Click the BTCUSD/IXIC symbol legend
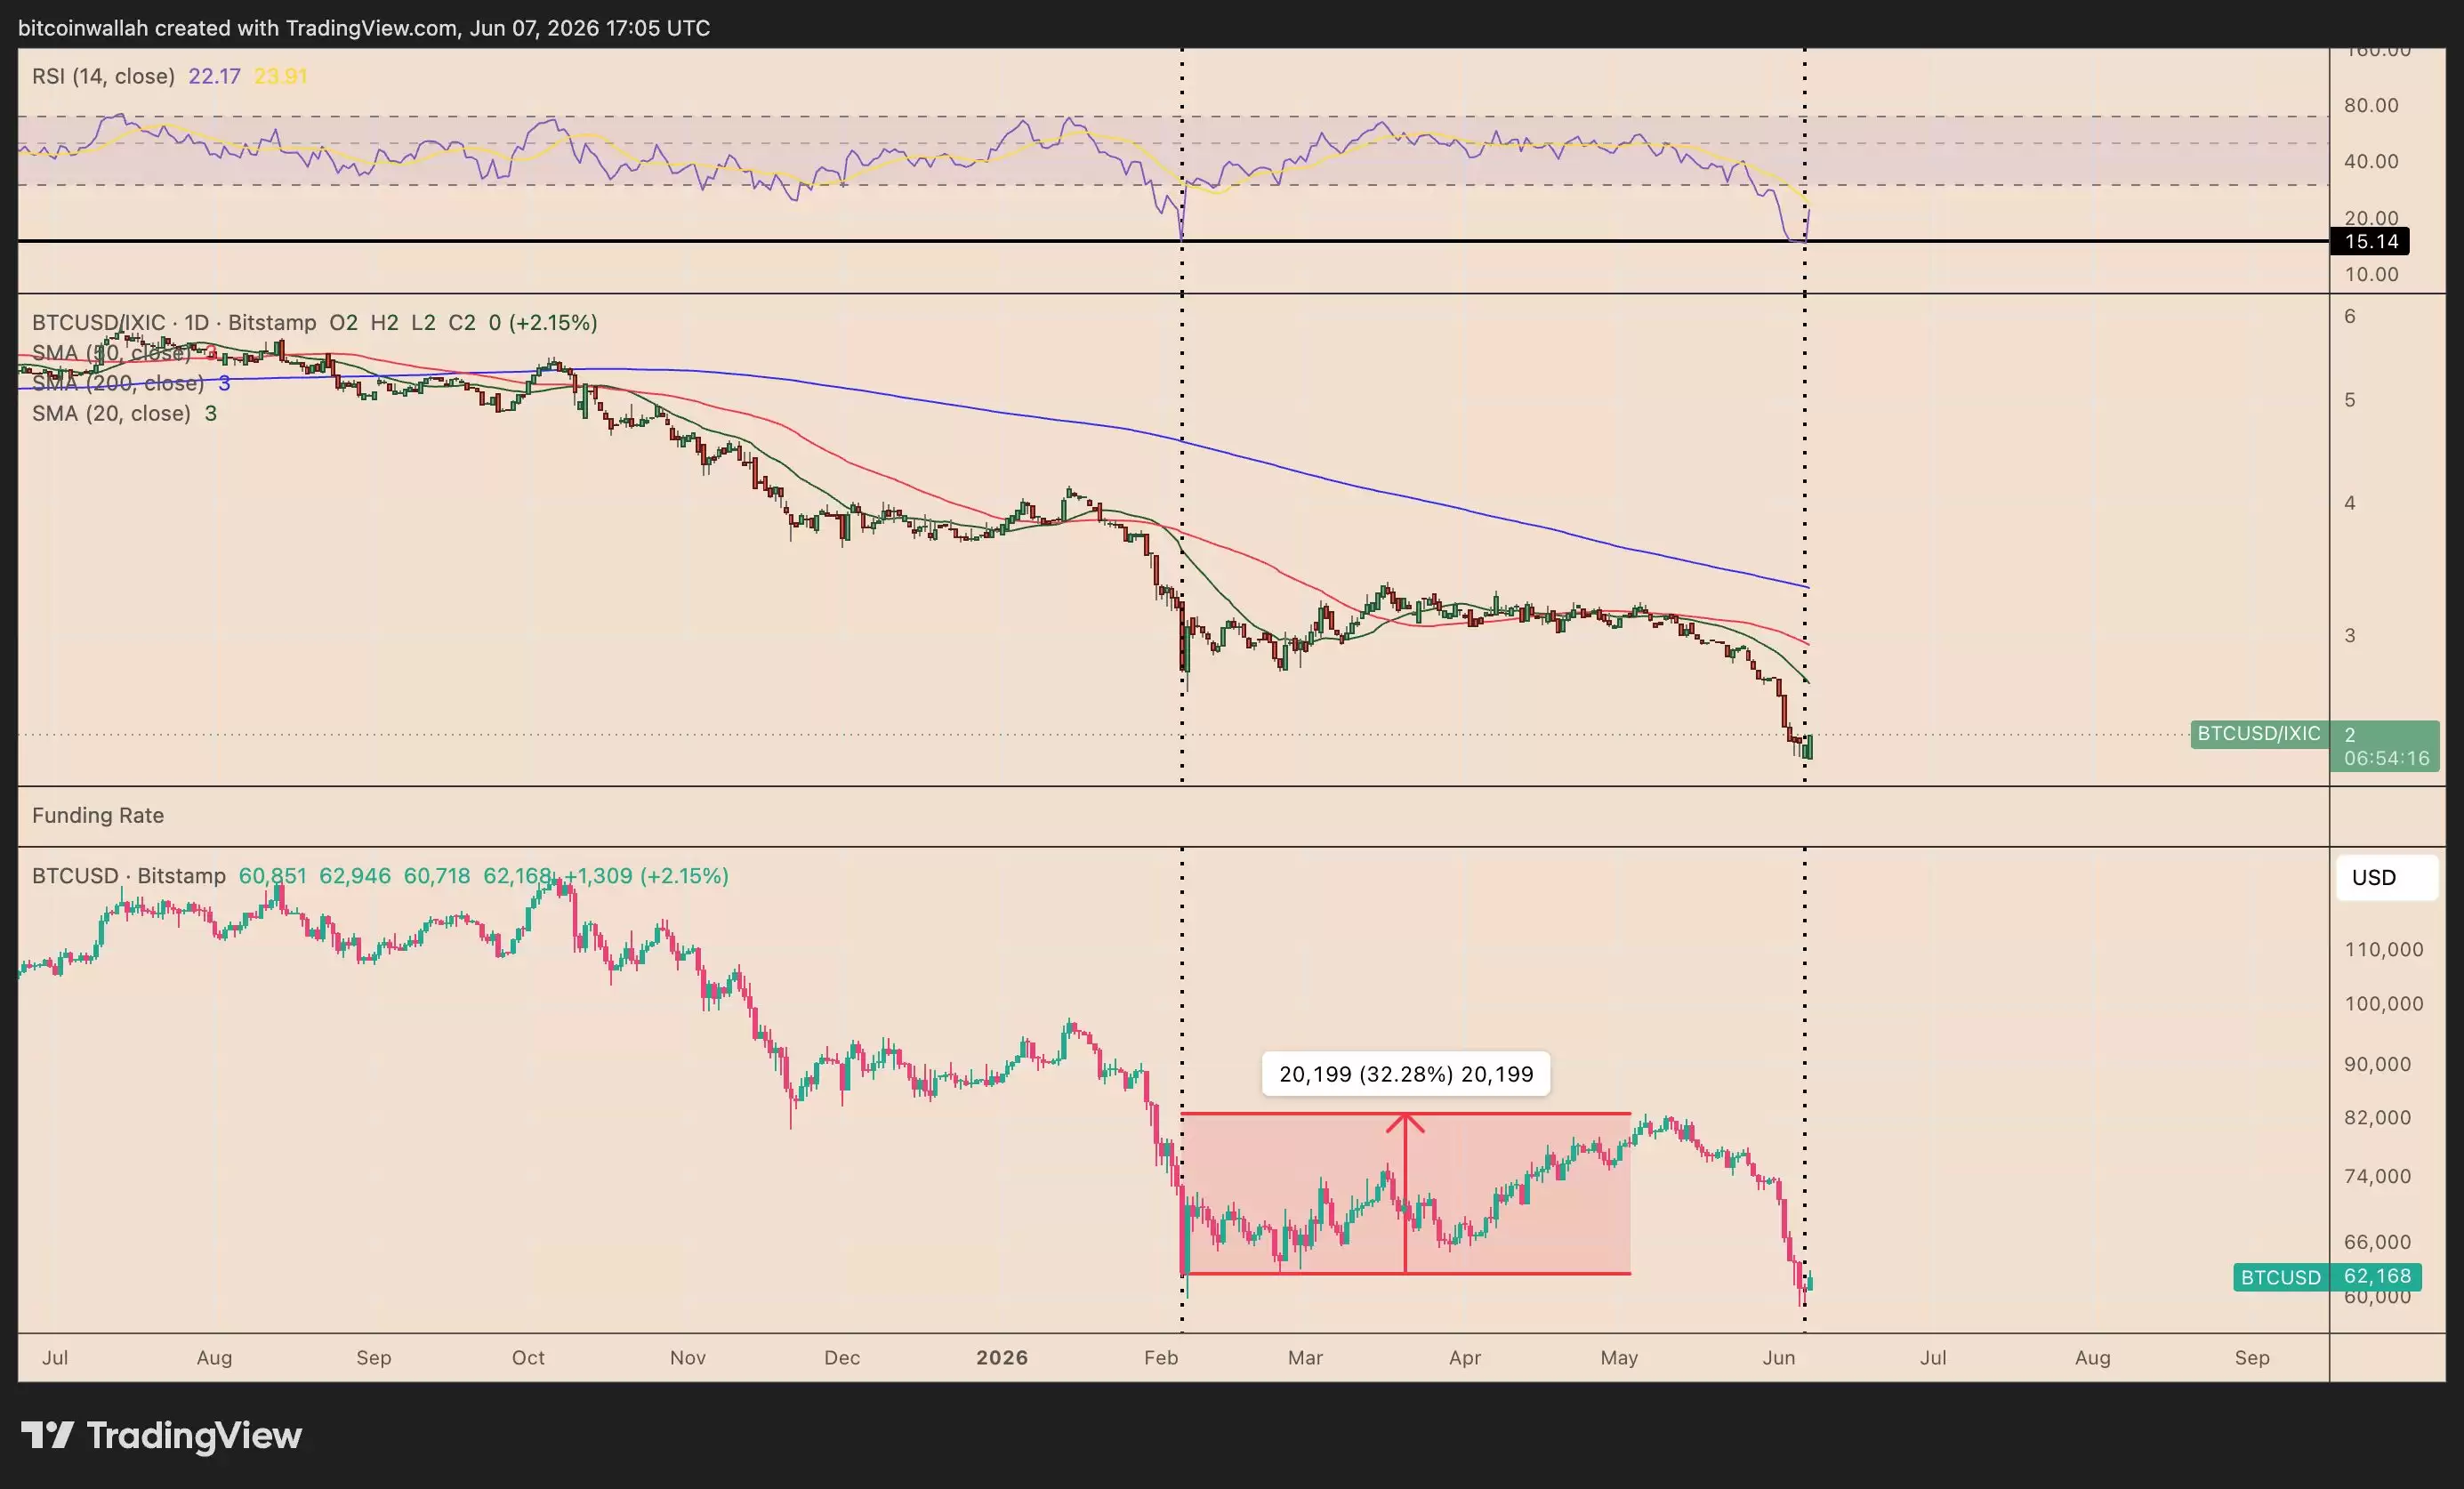Screen dimensions: 2464x1489 click(174, 323)
